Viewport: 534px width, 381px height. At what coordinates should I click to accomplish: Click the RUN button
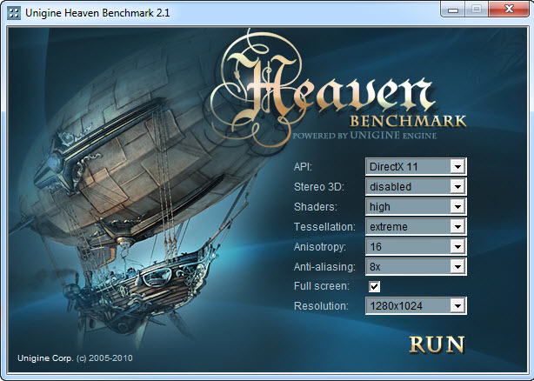437,344
